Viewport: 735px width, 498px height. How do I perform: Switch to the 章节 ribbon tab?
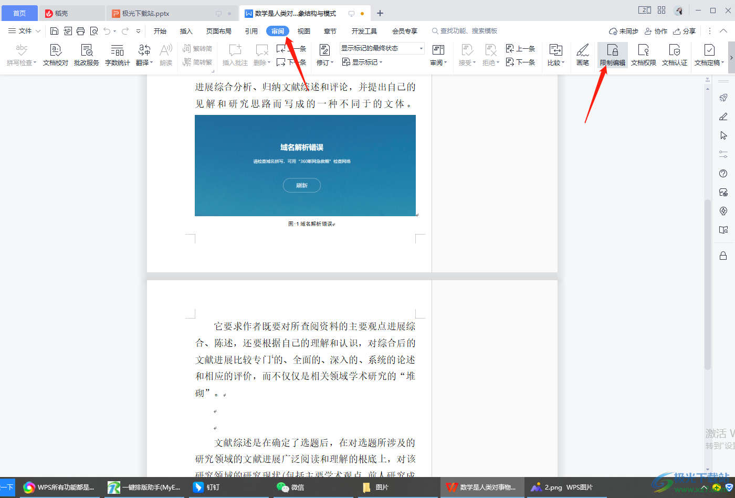pyautogui.click(x=330, y=31)
